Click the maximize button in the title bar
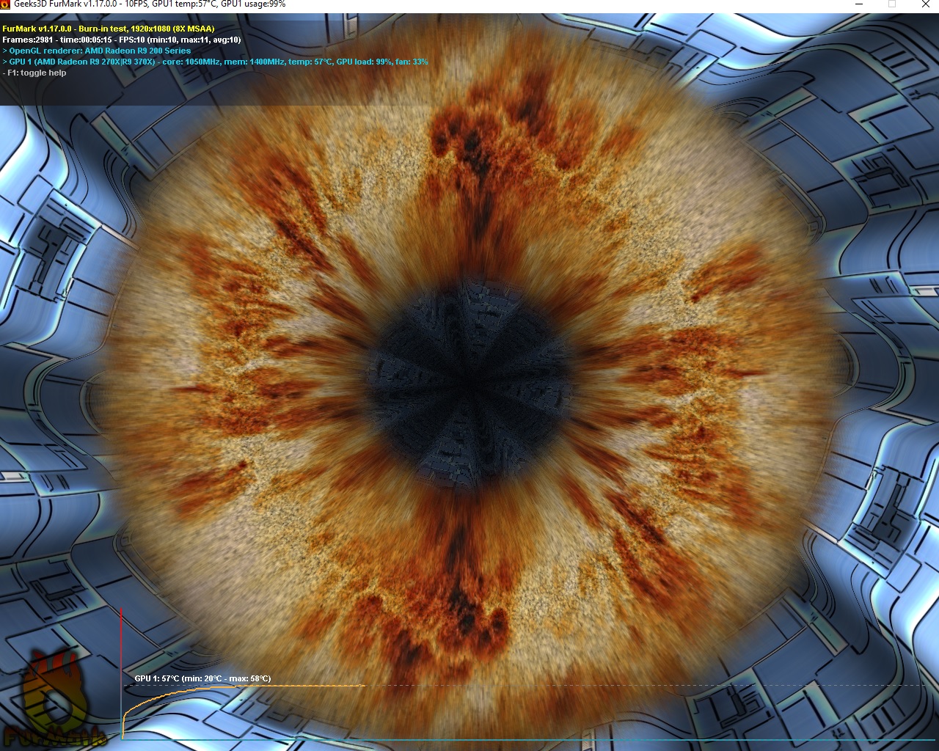Screen dimensions: 939x751 click(x=892, y=4)
